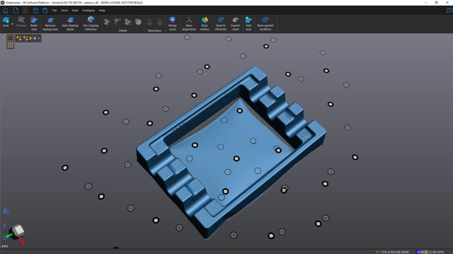Toggle rectangle selection mode in viewport
Viewport: 453px width, 254px height.
[x=10, y=38]
